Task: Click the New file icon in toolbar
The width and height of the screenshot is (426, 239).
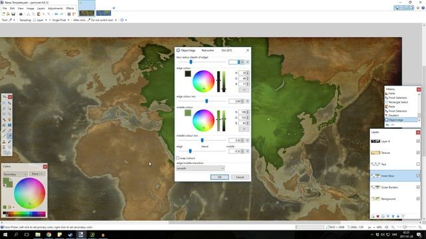Action: pos(3,14)
